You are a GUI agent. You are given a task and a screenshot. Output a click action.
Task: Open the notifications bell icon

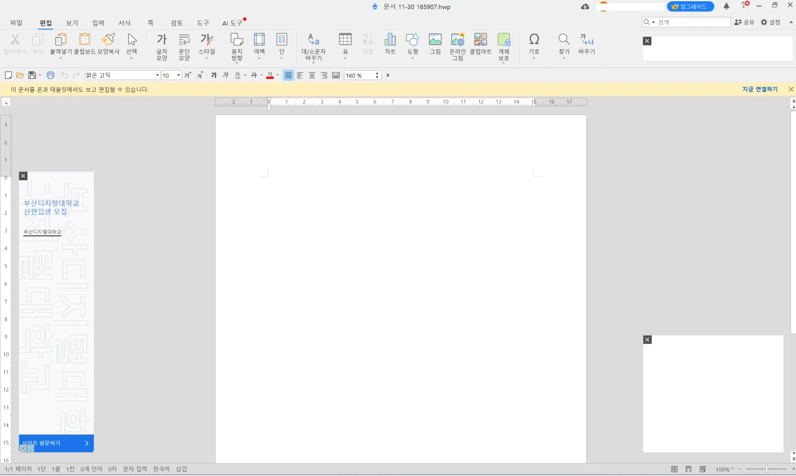[x=726, y=6]
